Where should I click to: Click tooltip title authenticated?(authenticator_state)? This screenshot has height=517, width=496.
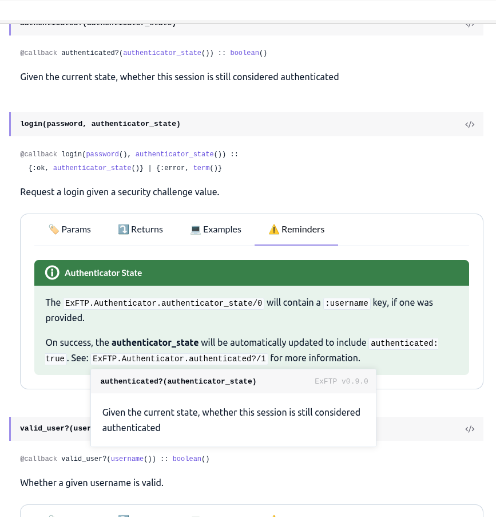(178, 381)
